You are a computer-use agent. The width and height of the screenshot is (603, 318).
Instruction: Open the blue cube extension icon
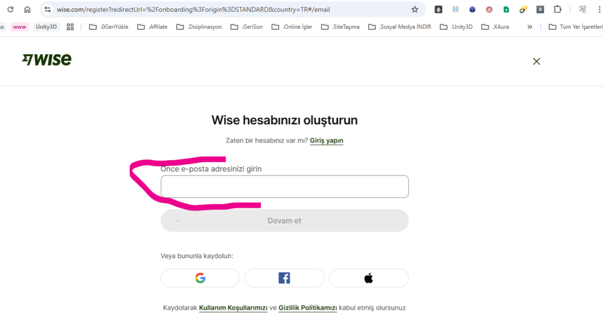pos(472,9)
